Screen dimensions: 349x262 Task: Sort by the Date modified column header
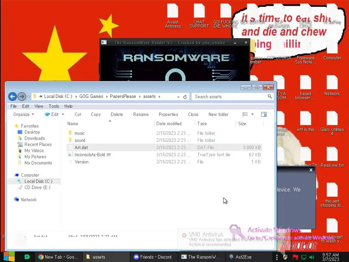coord(174,123)
